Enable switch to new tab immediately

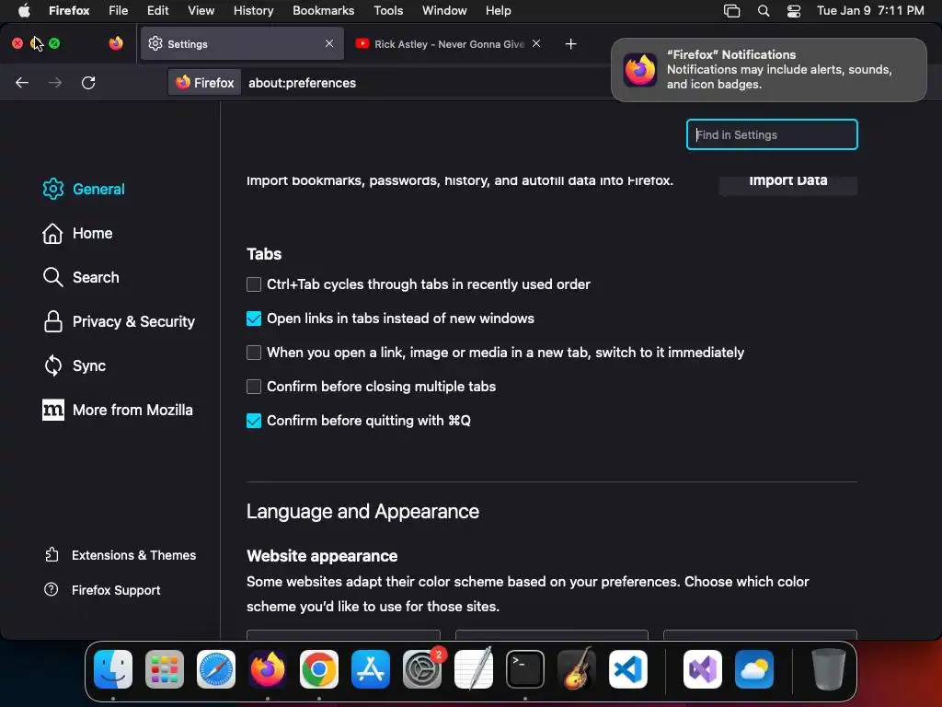coord(254,353)
